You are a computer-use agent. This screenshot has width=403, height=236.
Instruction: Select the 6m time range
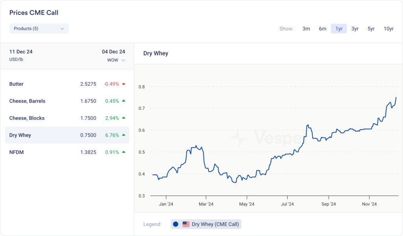323,29
